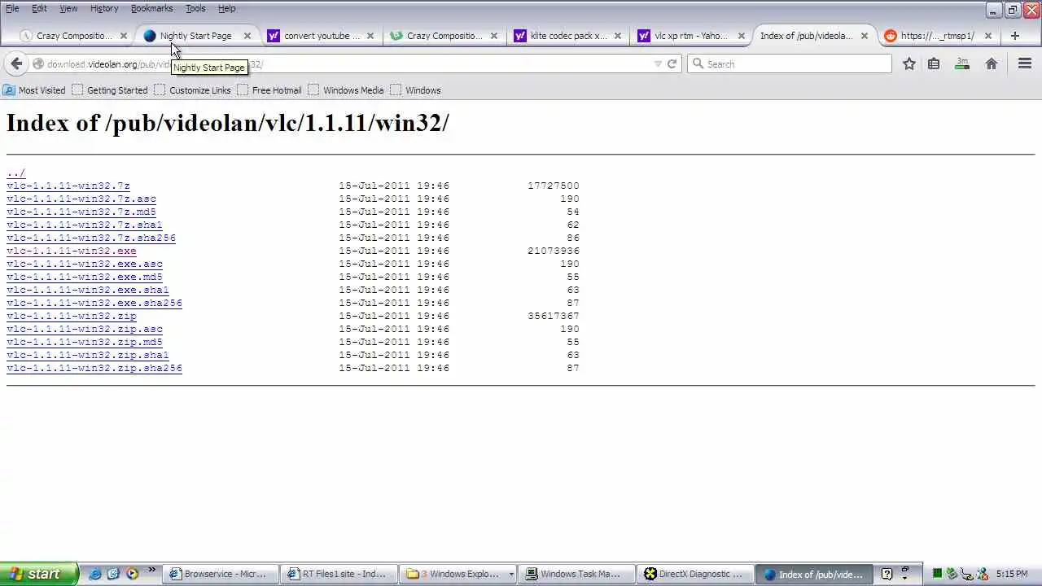
Task: Open the Getting Started bookmark
Action: click(x=110, y=90)
